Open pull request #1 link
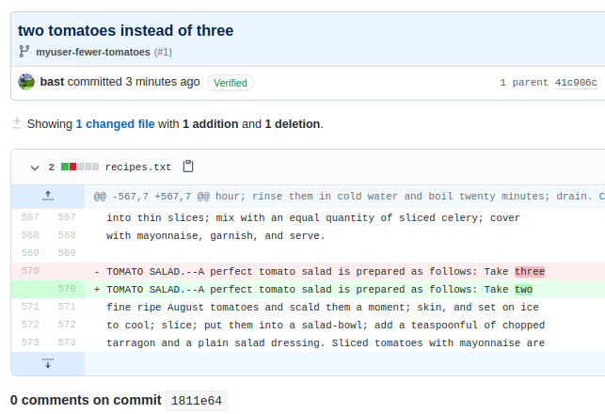605x414 pixels. (x=163, y=52)
